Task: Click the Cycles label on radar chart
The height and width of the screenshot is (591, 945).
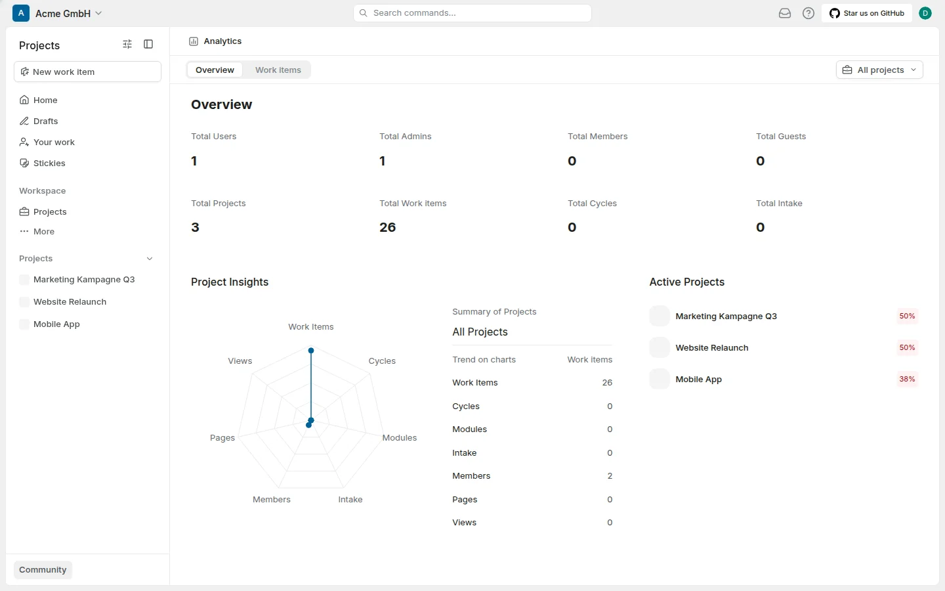Action: click(382, 361)
